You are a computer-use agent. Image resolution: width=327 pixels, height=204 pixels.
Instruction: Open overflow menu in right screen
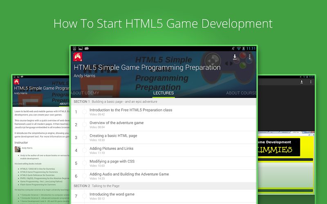(311, 82)
